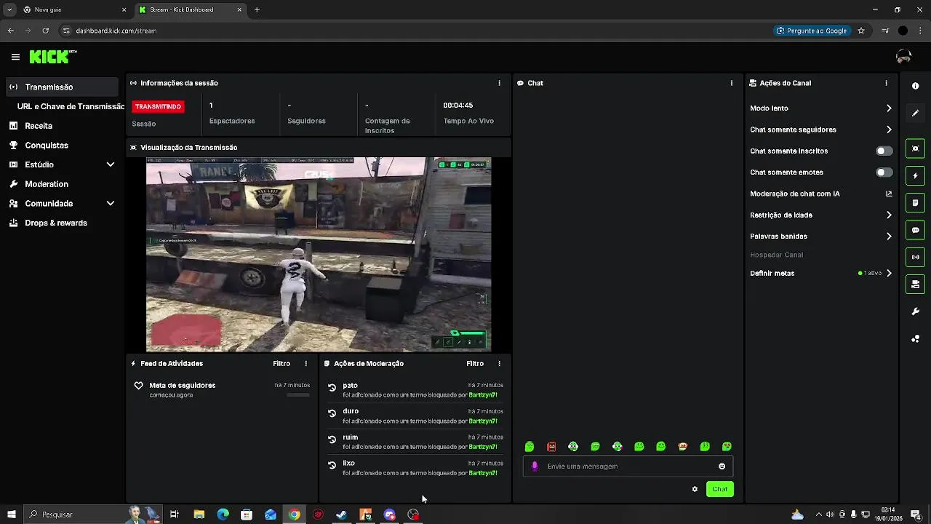Expand the Estúdio sidebar section
This screenshot has width=931, height=524.
click(111, 164)
